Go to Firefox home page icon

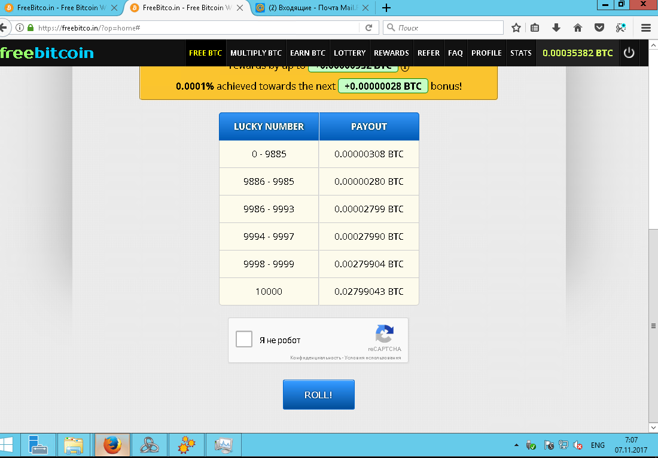(x=578, y=28)
